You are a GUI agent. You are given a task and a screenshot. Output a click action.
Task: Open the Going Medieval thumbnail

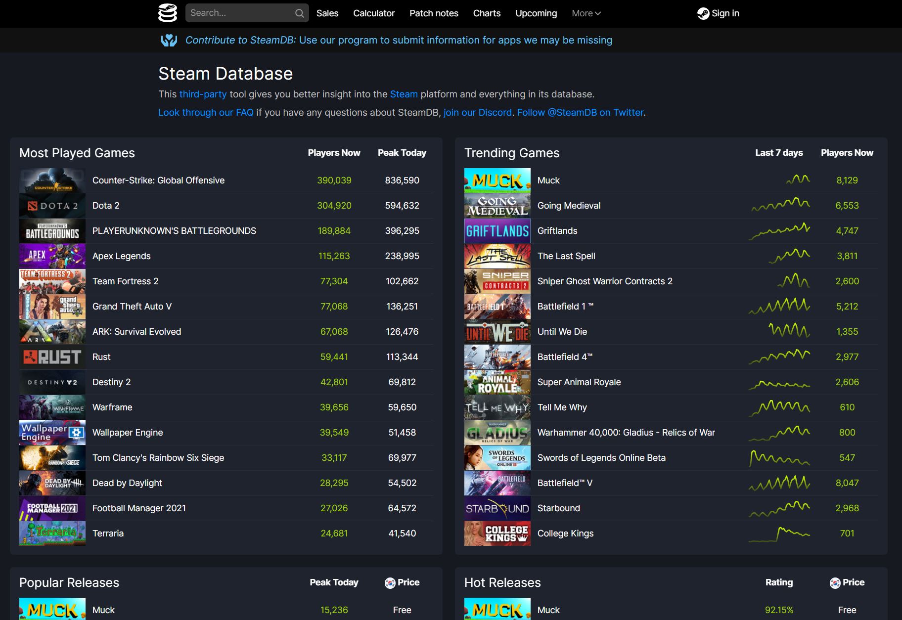click(497, 206)
